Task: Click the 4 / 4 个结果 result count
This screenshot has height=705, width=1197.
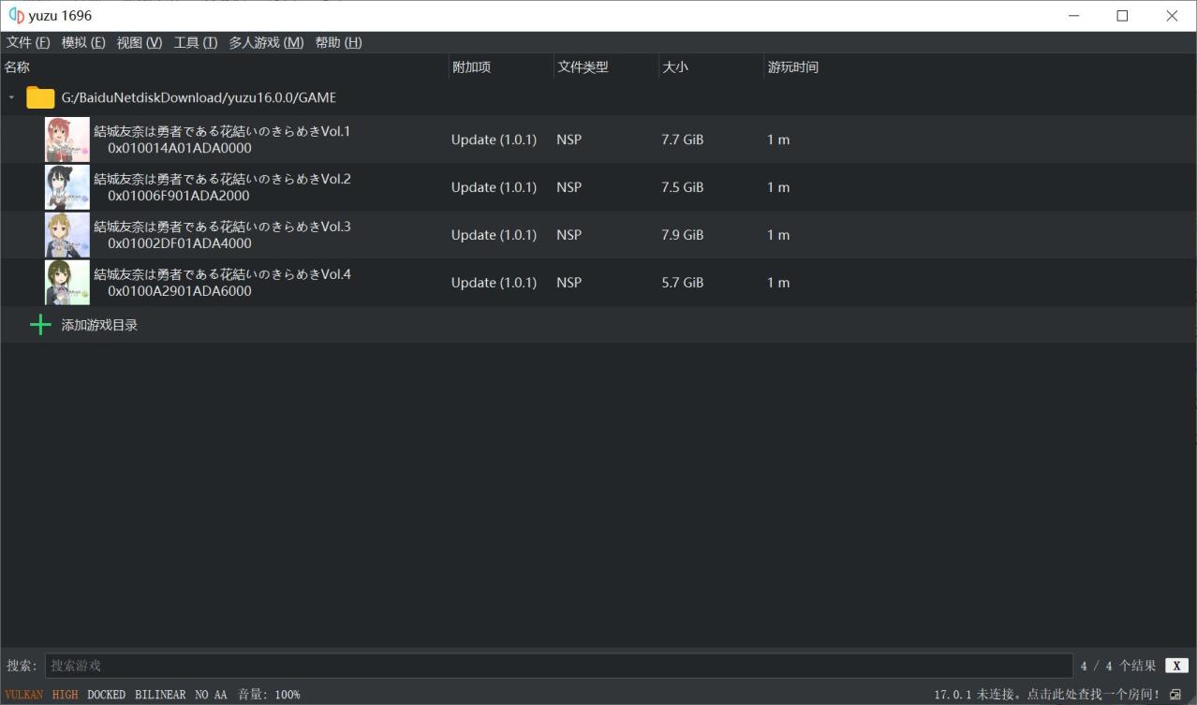Action: (x=1118, y=666)
